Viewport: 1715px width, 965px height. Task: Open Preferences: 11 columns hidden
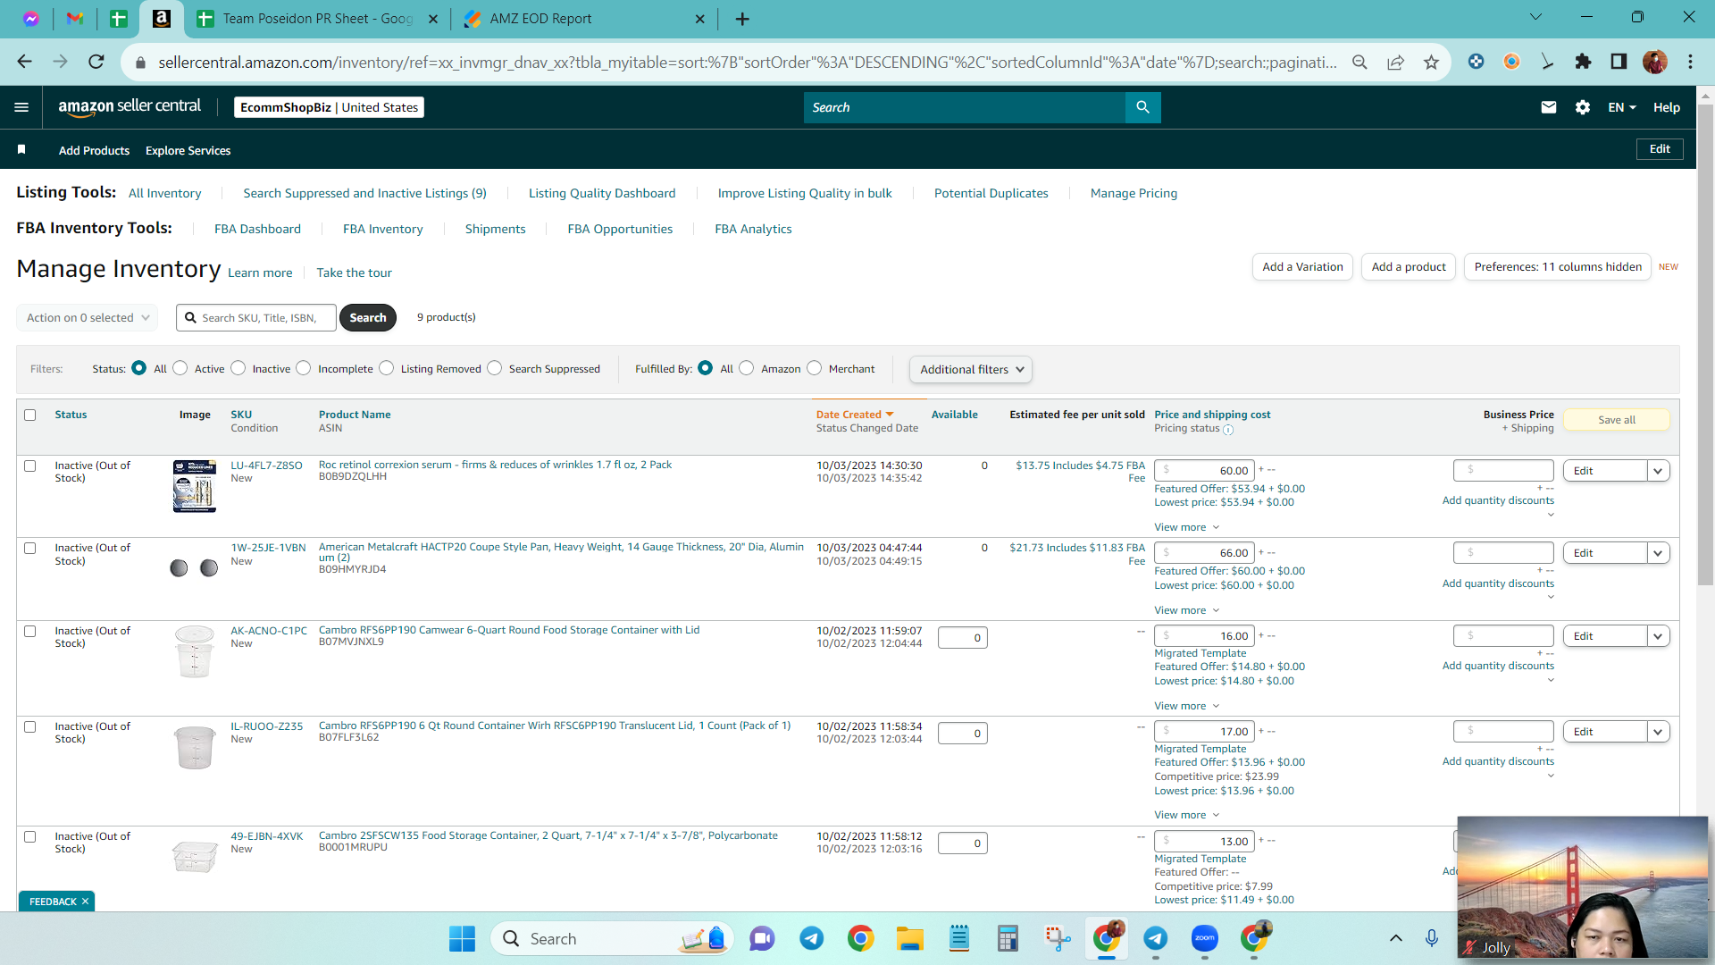coord(1558,266)
